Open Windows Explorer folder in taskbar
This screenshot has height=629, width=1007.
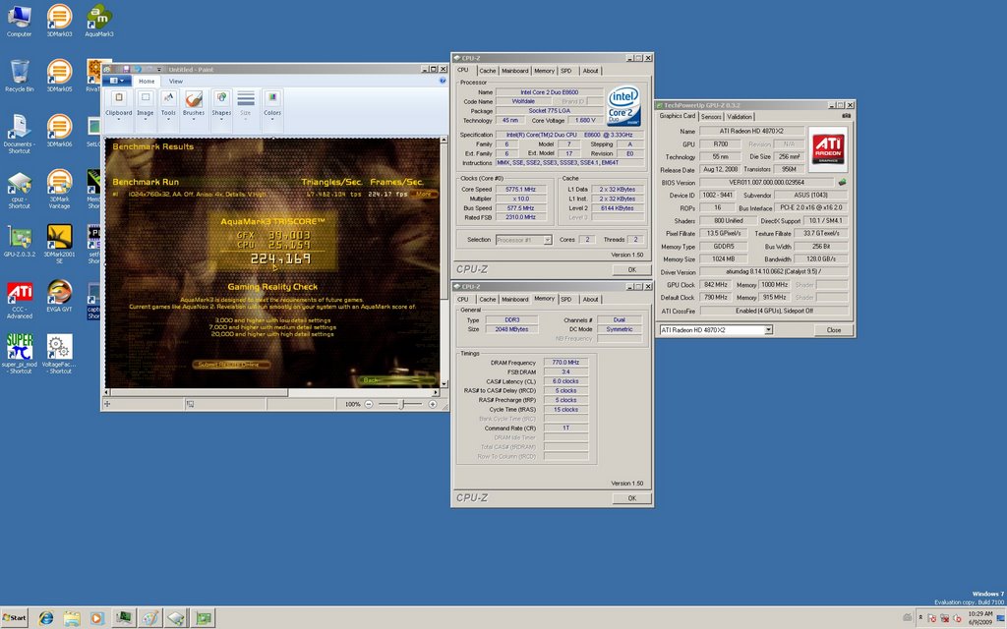click(x=71, y=618)
